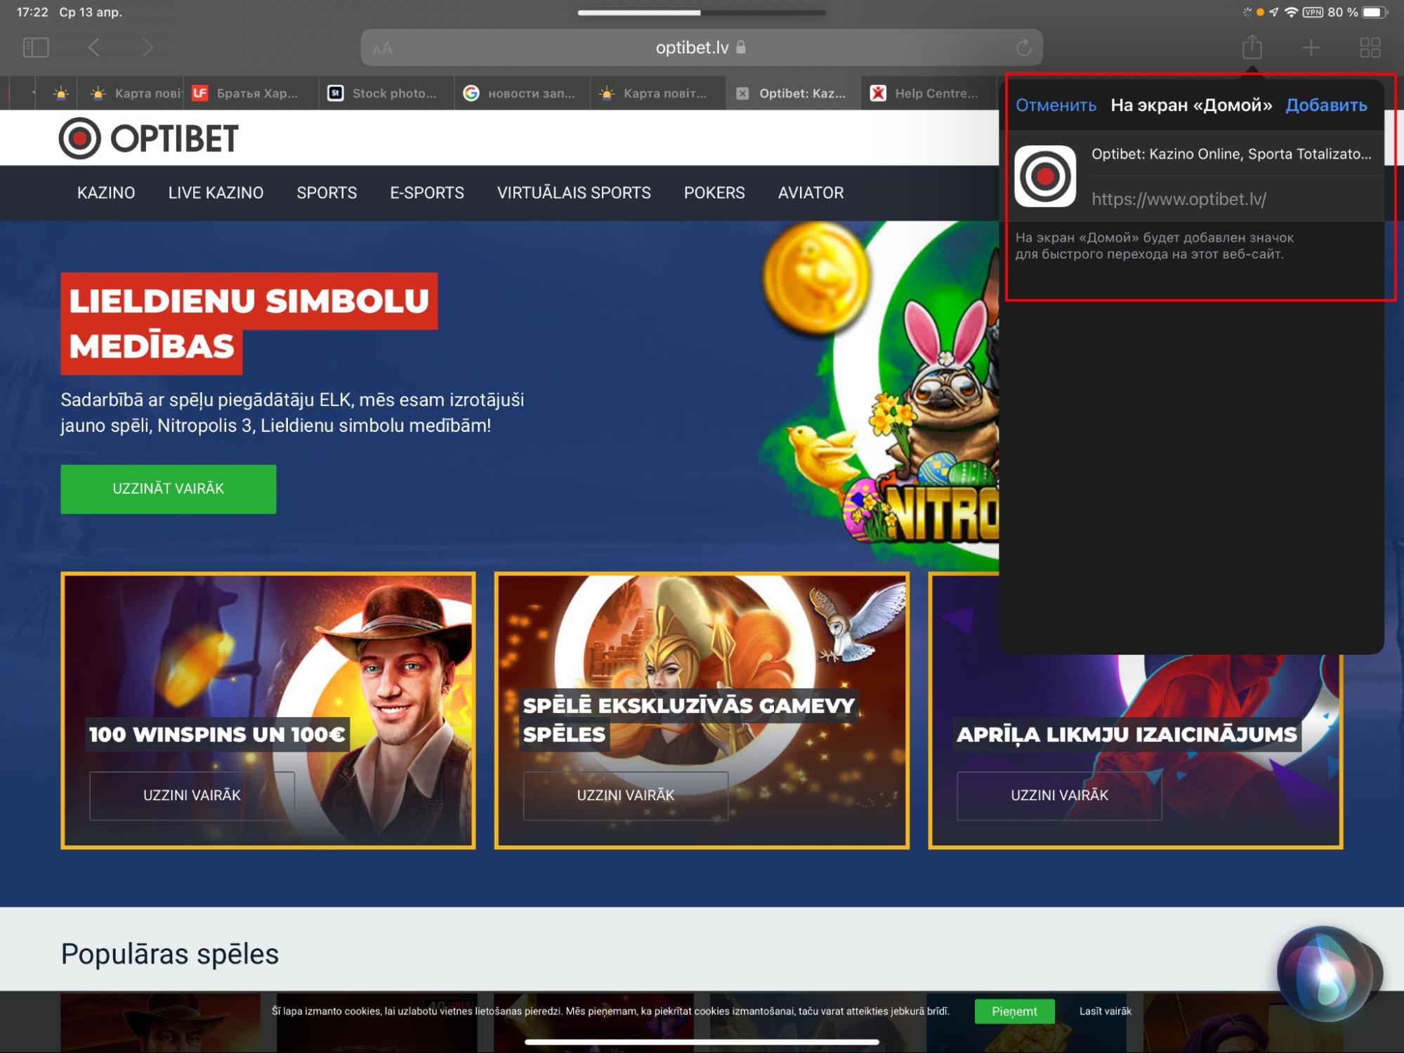Open the AA reader settings
The image size is (1404, 1053).
pyautogui.click(x=383, y=48)
